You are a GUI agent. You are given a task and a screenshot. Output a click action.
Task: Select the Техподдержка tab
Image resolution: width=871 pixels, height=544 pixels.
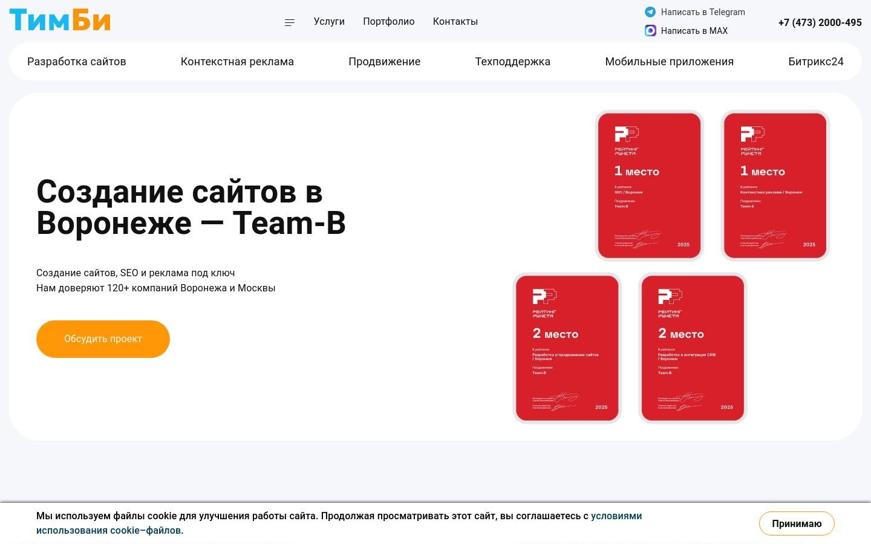coord(513,61)
